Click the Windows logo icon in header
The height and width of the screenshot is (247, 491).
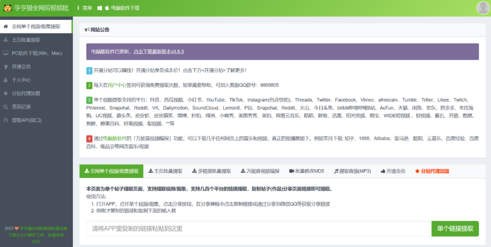click(x=100, y=8)
